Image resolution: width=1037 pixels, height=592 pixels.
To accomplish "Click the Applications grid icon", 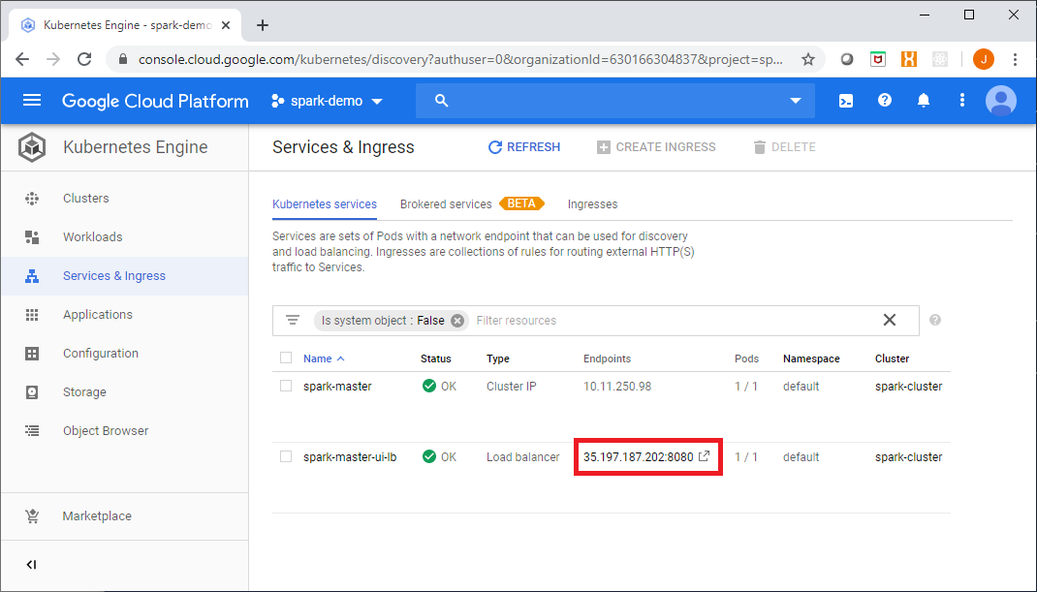I will tap(32, 315).
